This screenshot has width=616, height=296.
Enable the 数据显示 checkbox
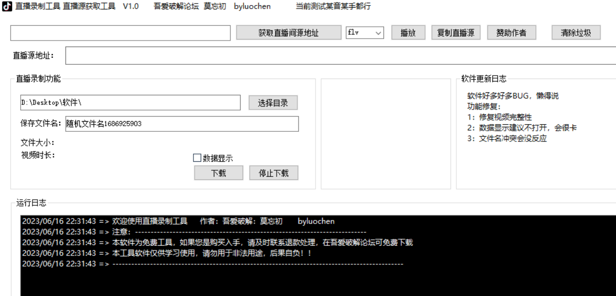(197, 158)
